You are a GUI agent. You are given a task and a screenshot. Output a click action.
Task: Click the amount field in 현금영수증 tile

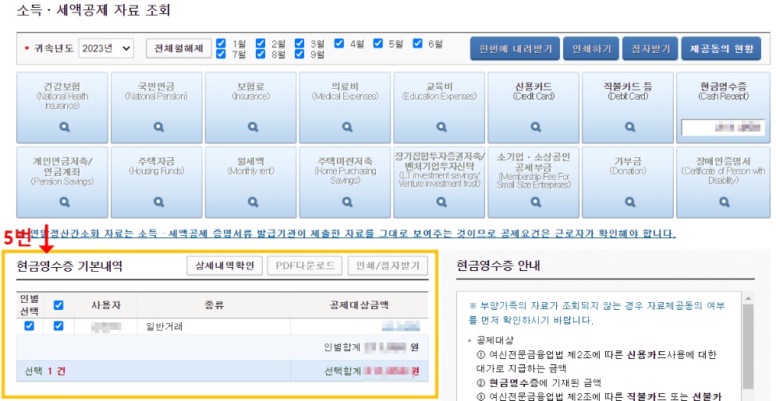724,128
